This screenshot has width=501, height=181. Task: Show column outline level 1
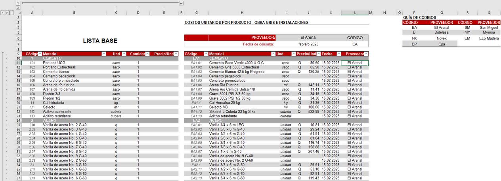click(18, 3)
